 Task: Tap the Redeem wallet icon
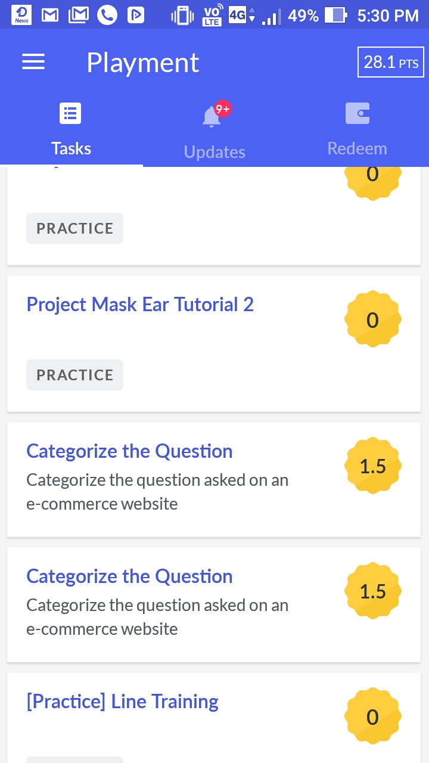click(357, 113)
